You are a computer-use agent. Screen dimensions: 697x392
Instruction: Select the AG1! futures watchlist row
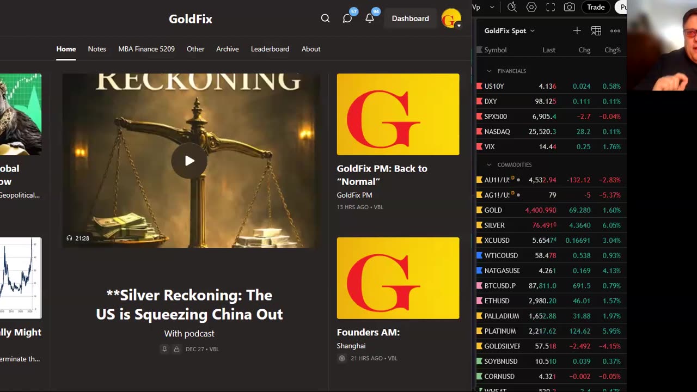coord(551,195)
